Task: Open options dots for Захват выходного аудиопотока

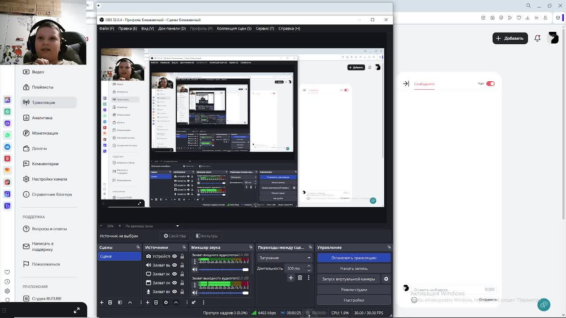Action: (195, 285)
